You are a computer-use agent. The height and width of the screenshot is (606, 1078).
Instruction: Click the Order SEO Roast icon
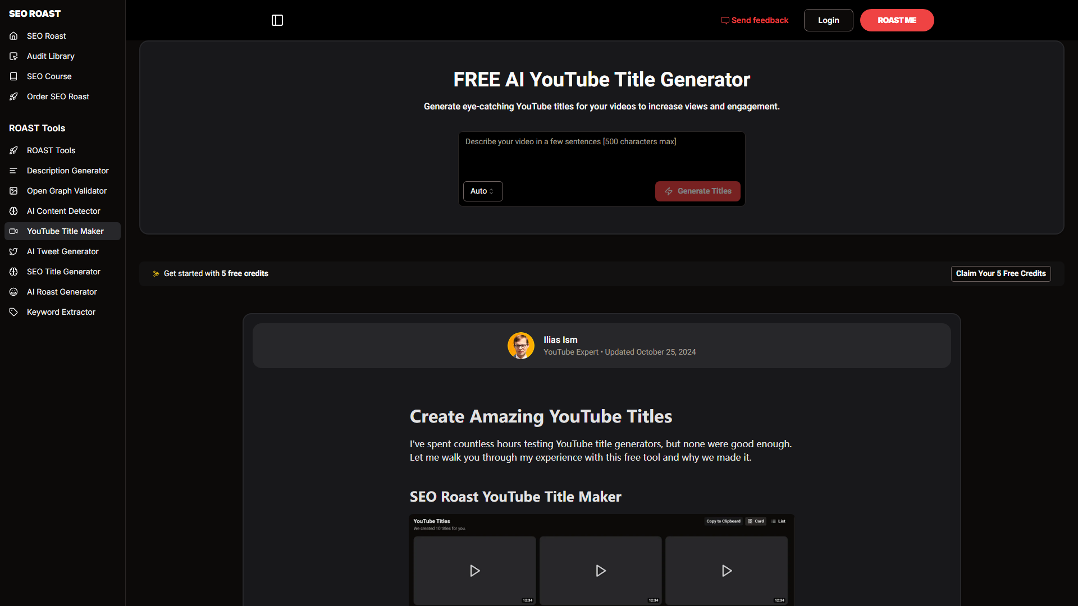click(x=13, y=96)
